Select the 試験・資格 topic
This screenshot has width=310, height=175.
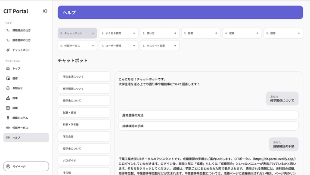(84, 112)
